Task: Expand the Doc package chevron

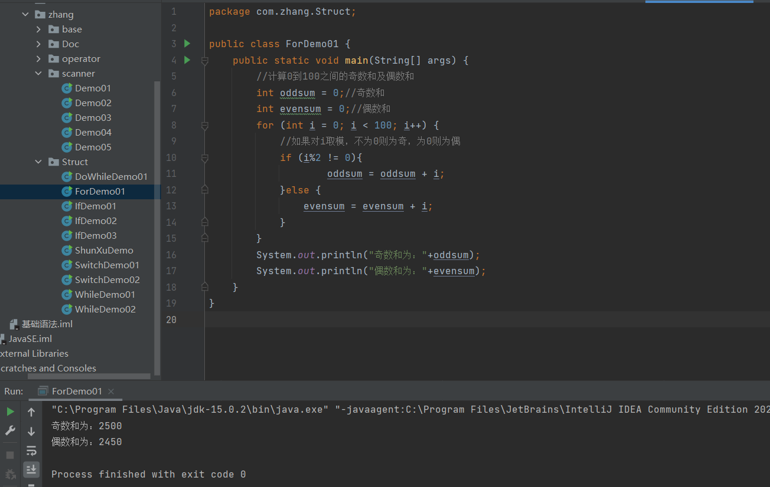Action: click(39, 44)
